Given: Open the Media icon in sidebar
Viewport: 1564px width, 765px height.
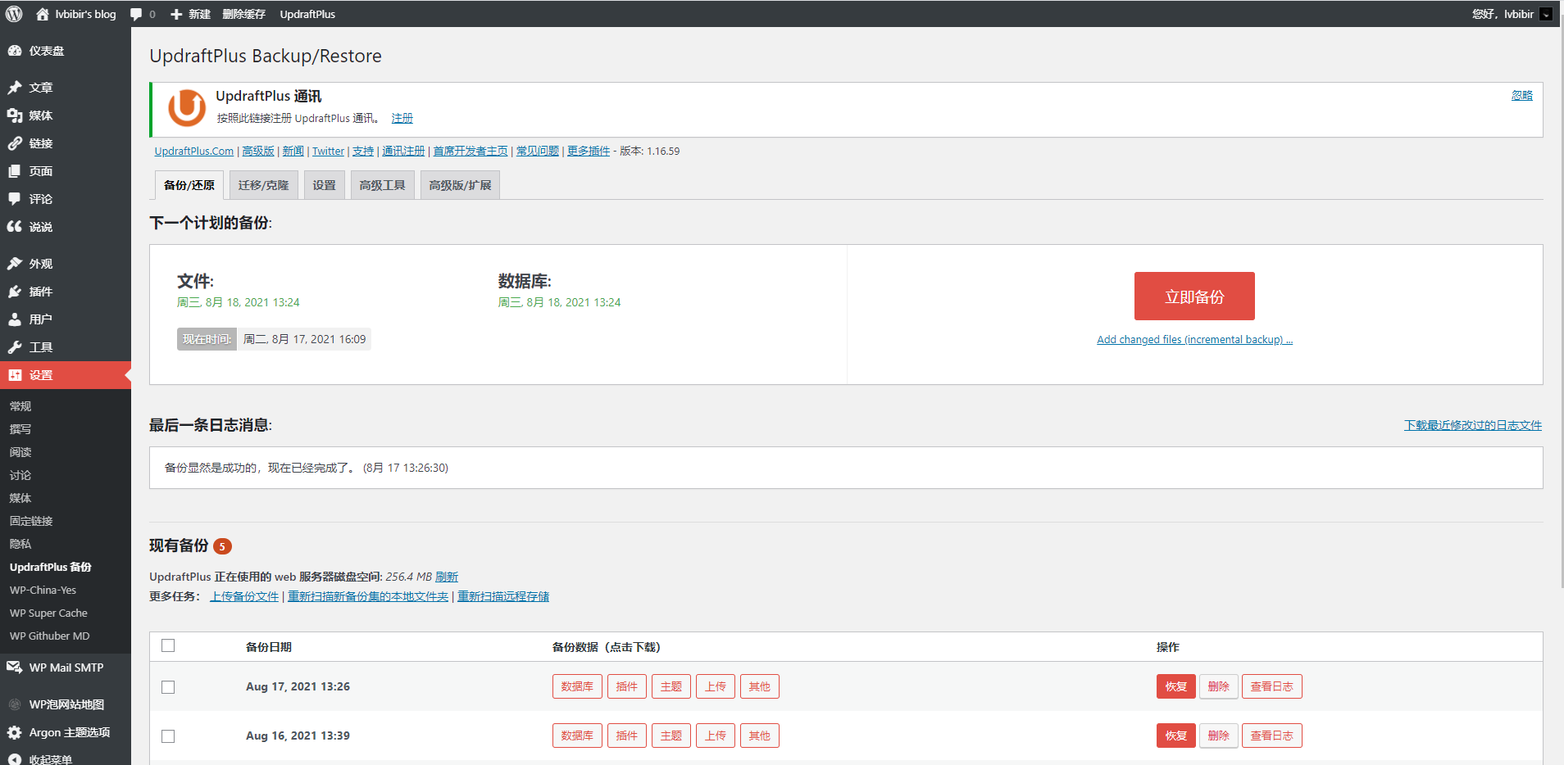Looking at the screenshot, I should click(x=15, y=115).
